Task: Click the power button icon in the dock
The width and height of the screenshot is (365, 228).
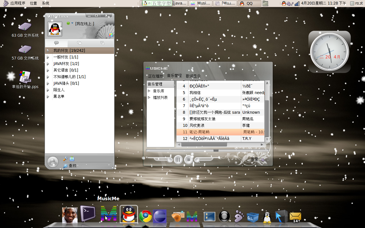Action: [224, 217]
